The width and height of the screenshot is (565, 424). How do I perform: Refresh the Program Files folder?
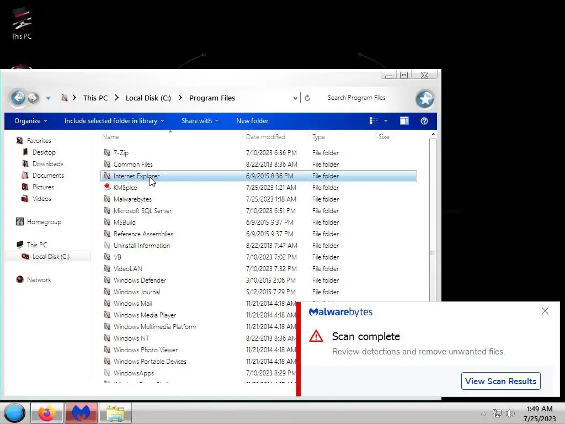[307, 98]
